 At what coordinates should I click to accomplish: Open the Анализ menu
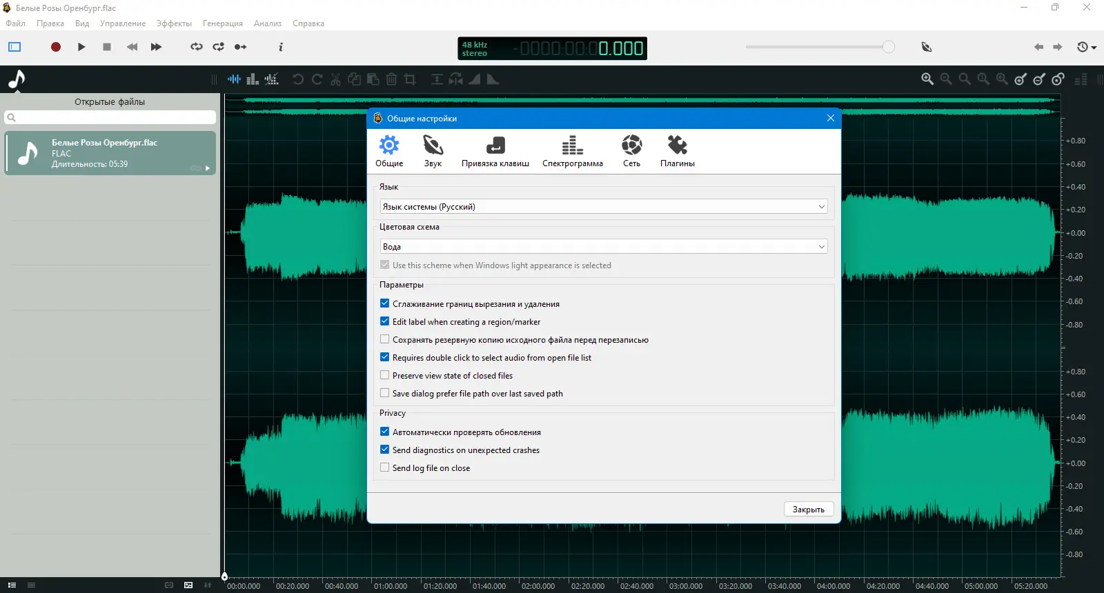(x=267, y=23)
